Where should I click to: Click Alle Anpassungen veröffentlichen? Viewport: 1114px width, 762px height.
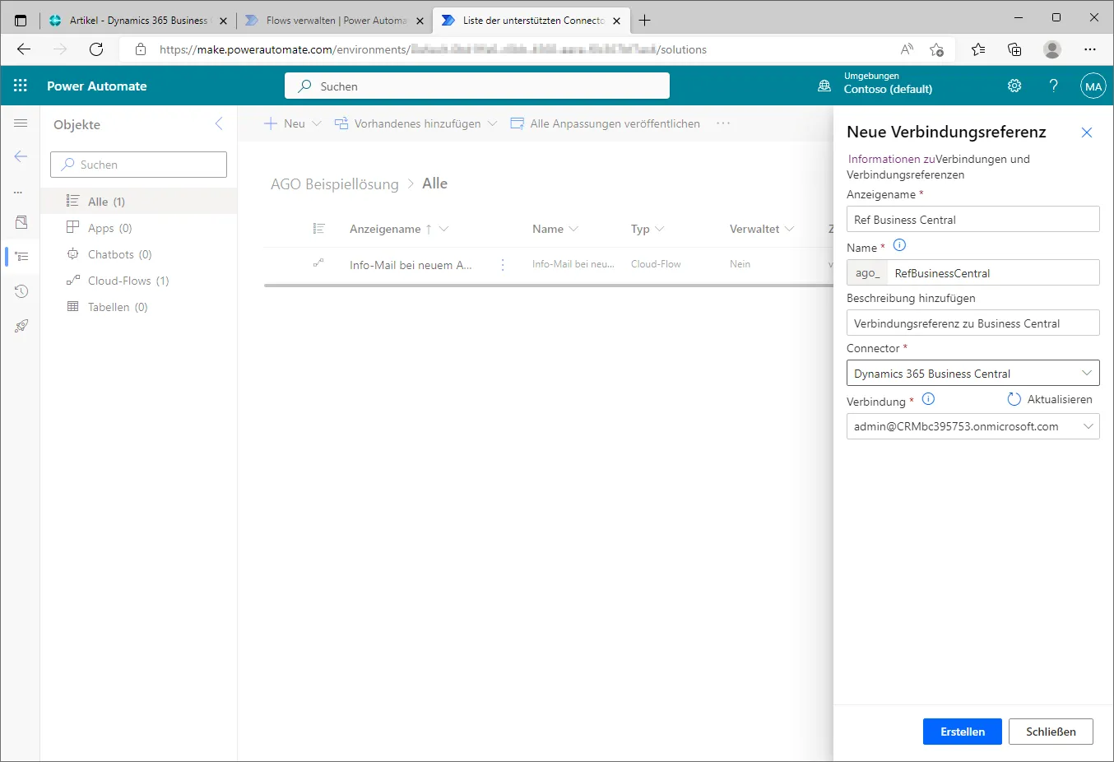click(606, 123)
